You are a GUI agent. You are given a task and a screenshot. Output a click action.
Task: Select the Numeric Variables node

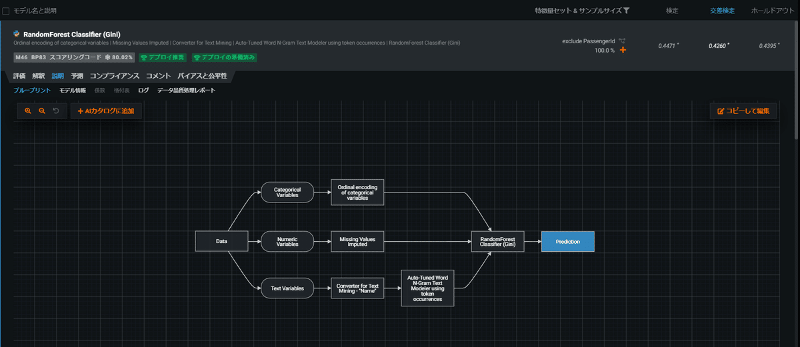coord(287,241)
